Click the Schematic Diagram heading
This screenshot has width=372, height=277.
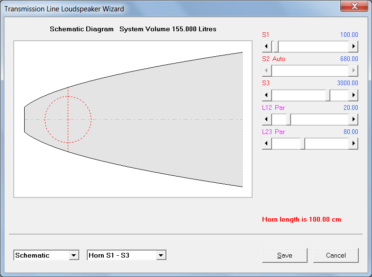click(x=82, y=29)
